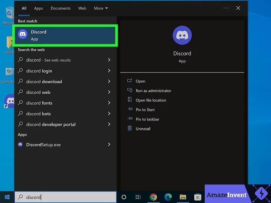Launch Microsoft Edge from the taskbar
Viewport: 271px width, 203px height.
pyautogui.click(x=168, y=197)
